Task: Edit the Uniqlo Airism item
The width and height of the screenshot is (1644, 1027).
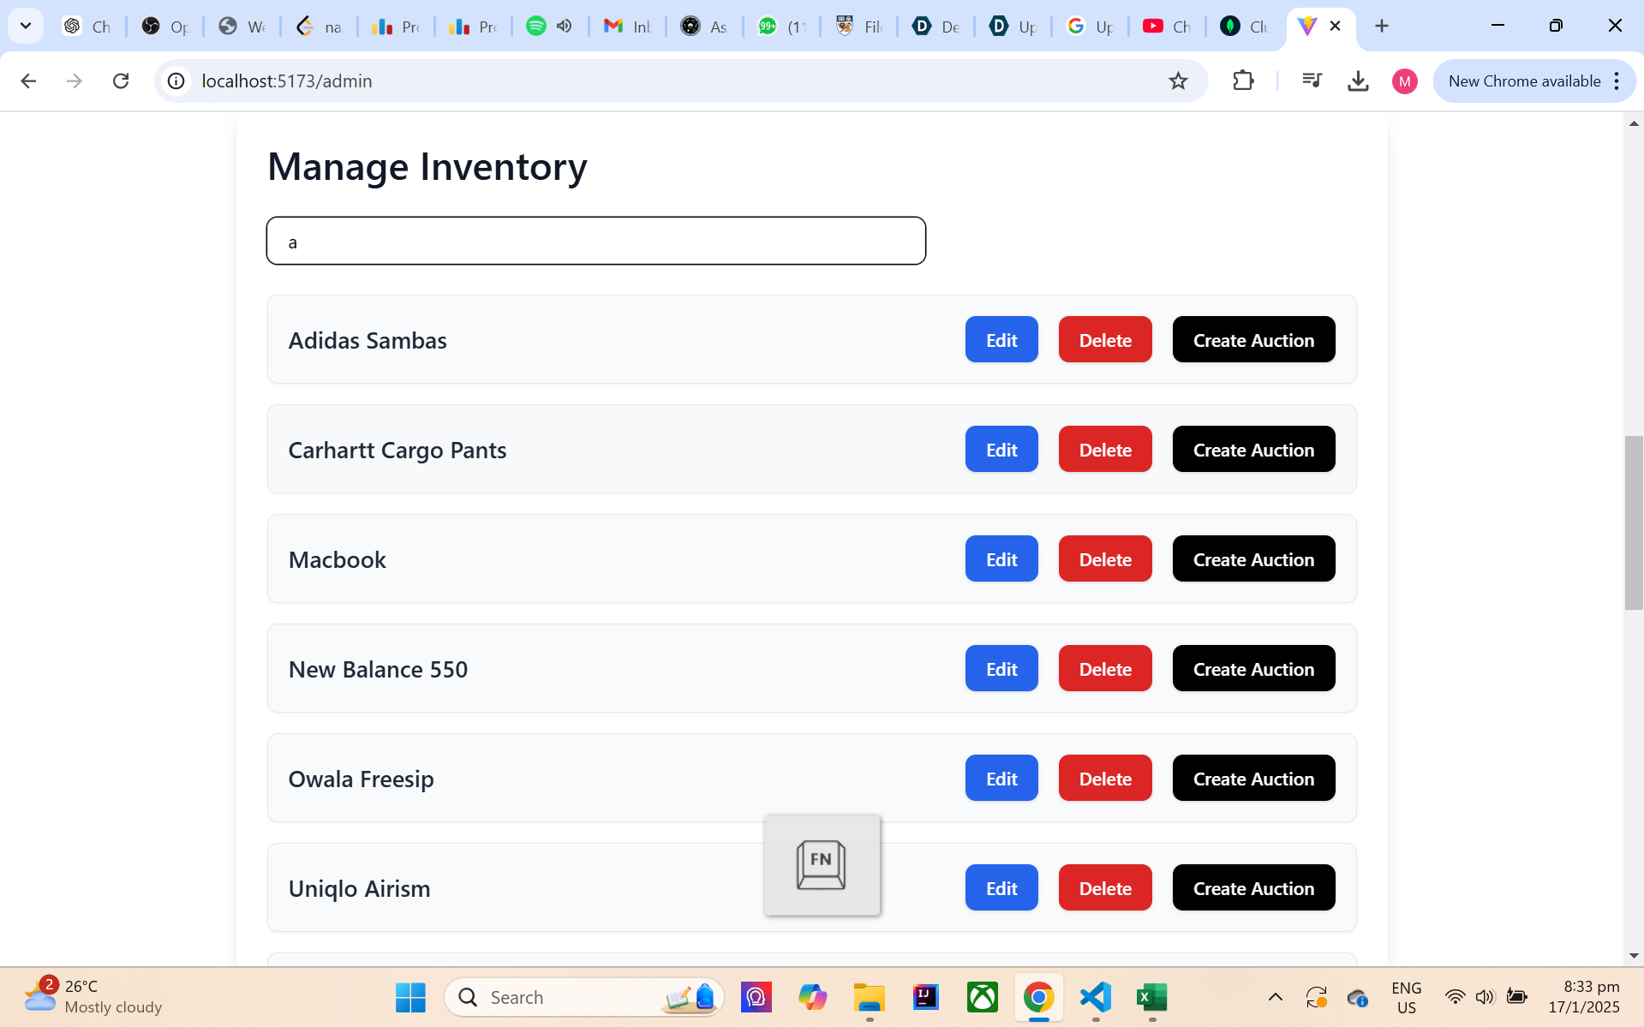Action: point(1001,887)
